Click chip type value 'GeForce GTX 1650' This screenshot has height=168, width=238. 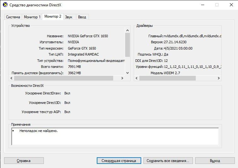[82, 48]
